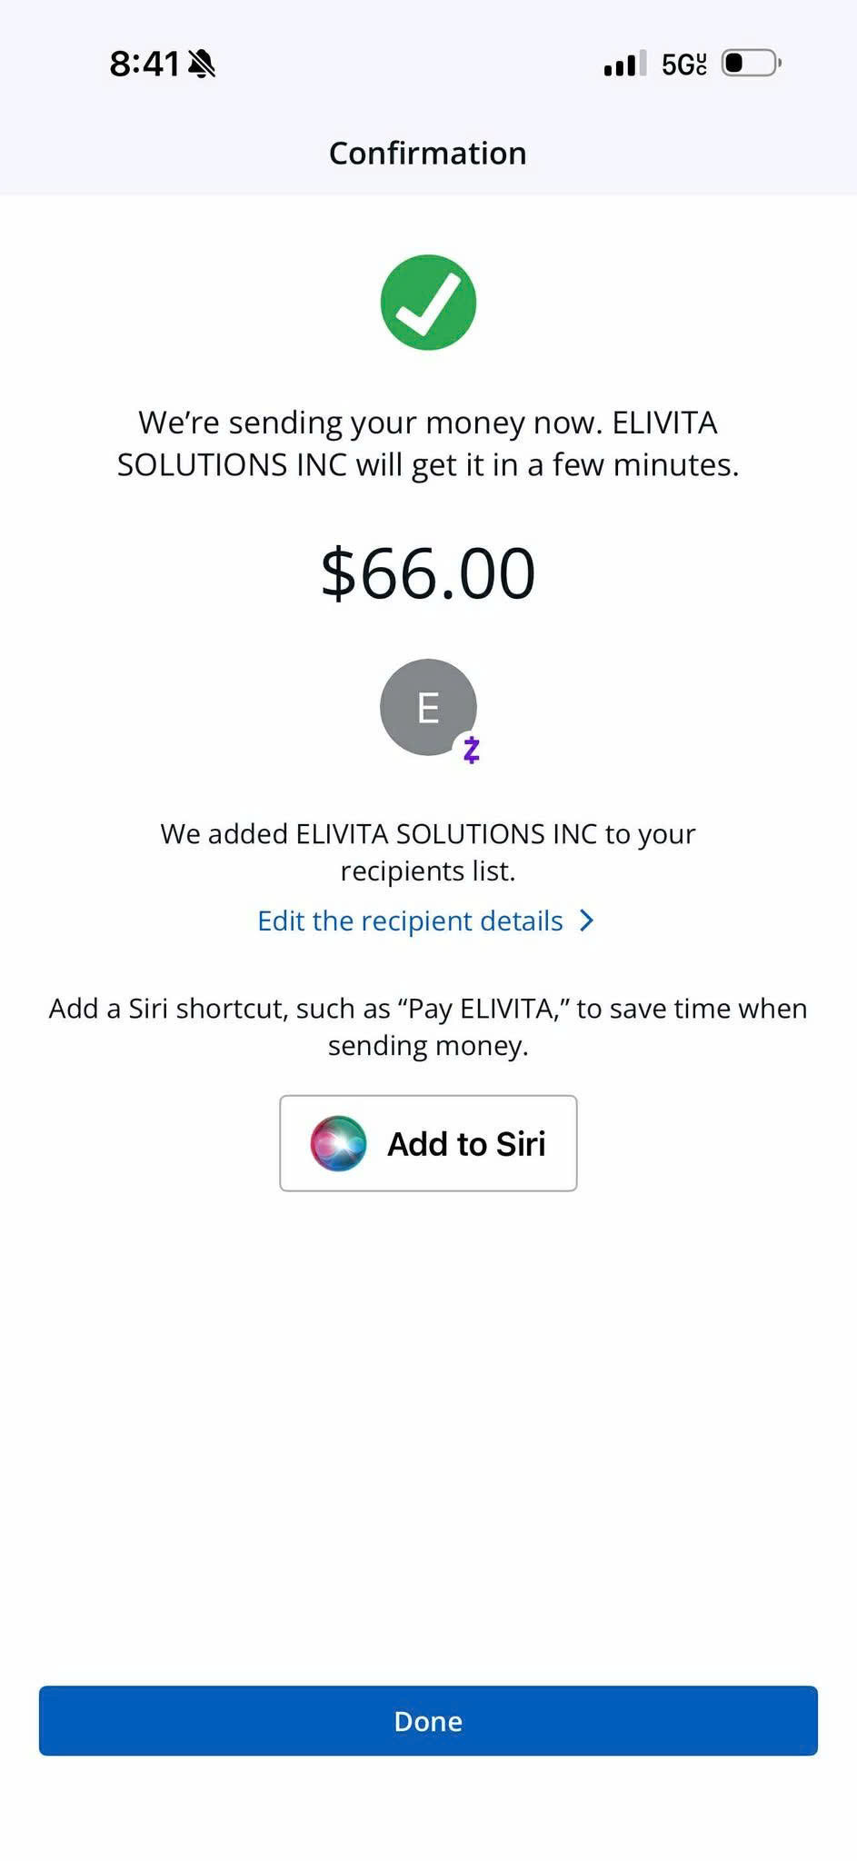Tap the battery indicator icon
This screenshot has height=1861, width=857.
coord(752,64)
